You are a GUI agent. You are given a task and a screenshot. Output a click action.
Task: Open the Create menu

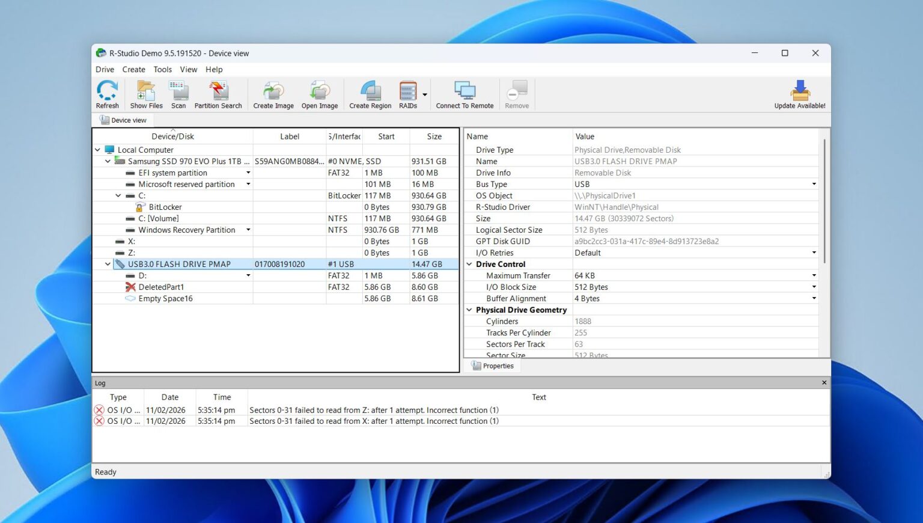click(133, 69)
